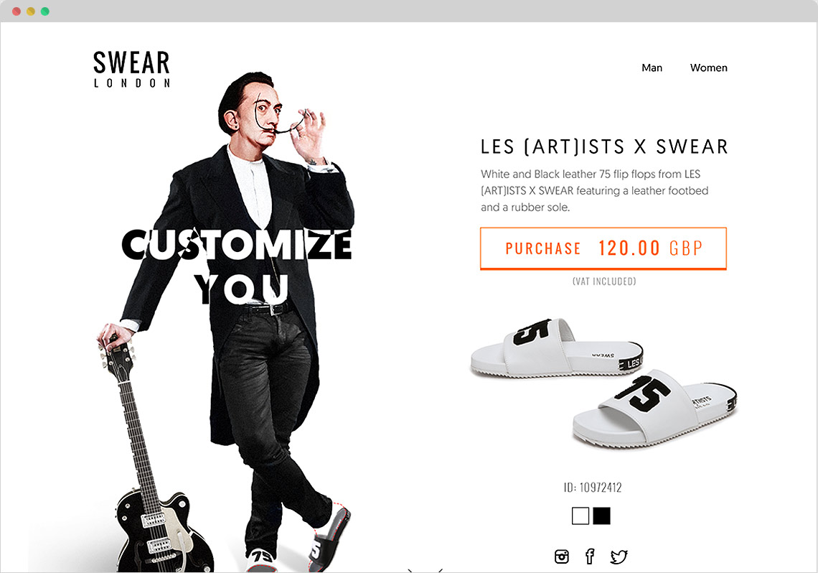
Task: Click the yellow minimize window dot
Action: (31, 11)
